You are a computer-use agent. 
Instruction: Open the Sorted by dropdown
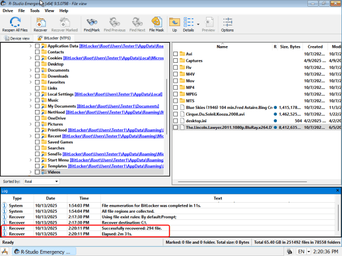coord(46,181)
